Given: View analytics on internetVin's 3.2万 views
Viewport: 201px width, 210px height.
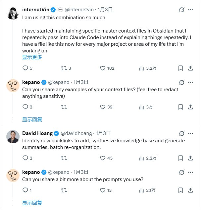Looking at the screenshot, I should point(141,68).
